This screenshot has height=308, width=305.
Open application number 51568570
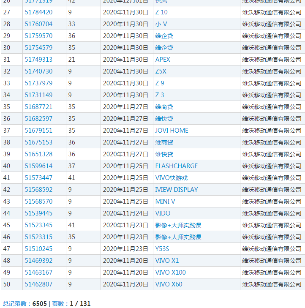(38, 202)
